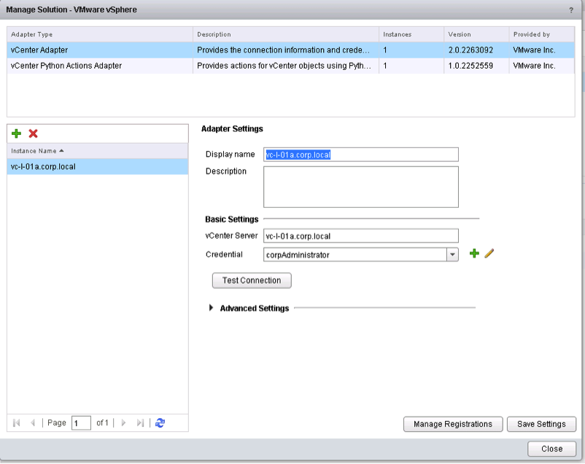Open the Credential dropdown list
Viewport: 585px width, 464px height.
(452, 255)
